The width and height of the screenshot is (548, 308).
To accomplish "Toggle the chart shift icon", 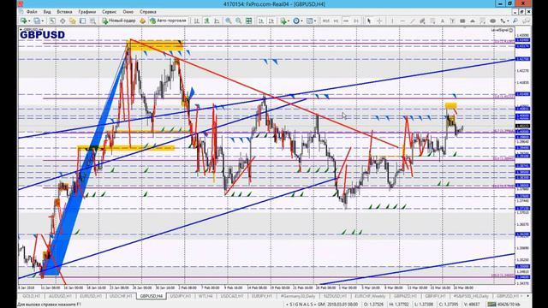I will coord(271,21).
